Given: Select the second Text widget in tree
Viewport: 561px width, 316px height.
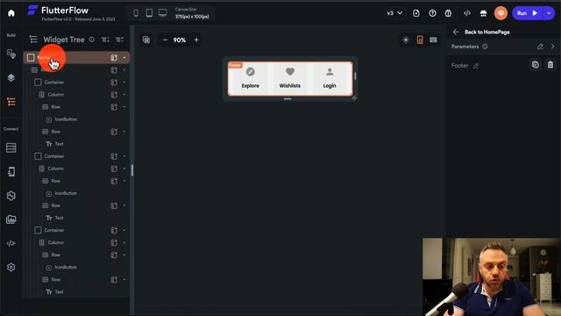Looking at the screenshot, I should pos(59,218).
